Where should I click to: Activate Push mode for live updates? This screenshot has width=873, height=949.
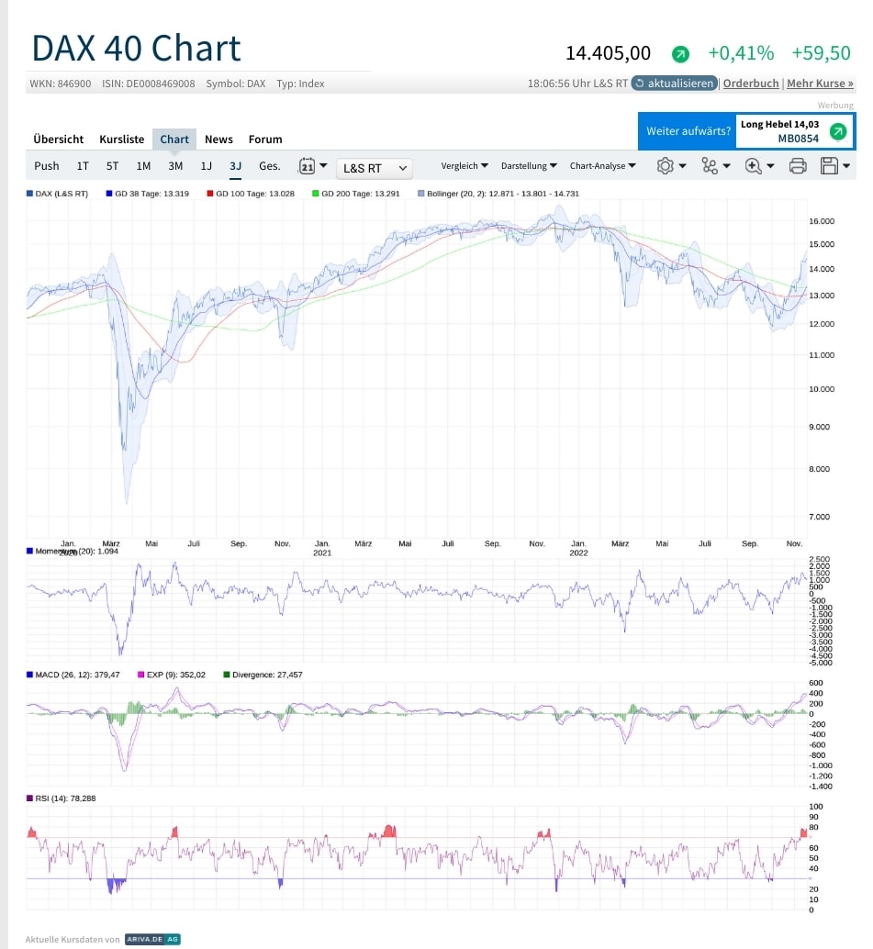[46, 166]
